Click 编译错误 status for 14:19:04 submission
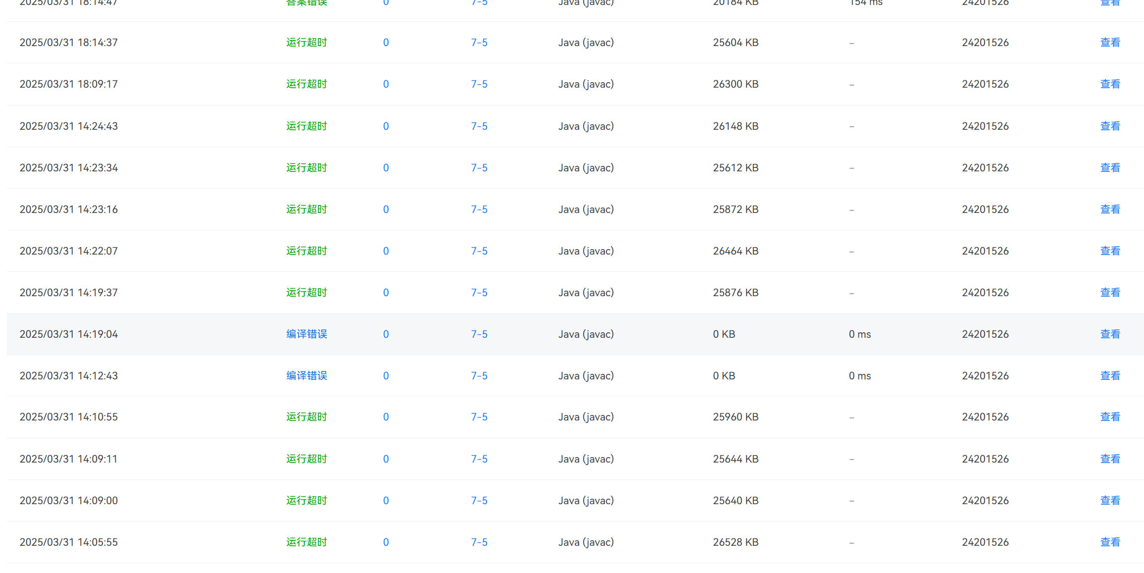 [306, 334]
